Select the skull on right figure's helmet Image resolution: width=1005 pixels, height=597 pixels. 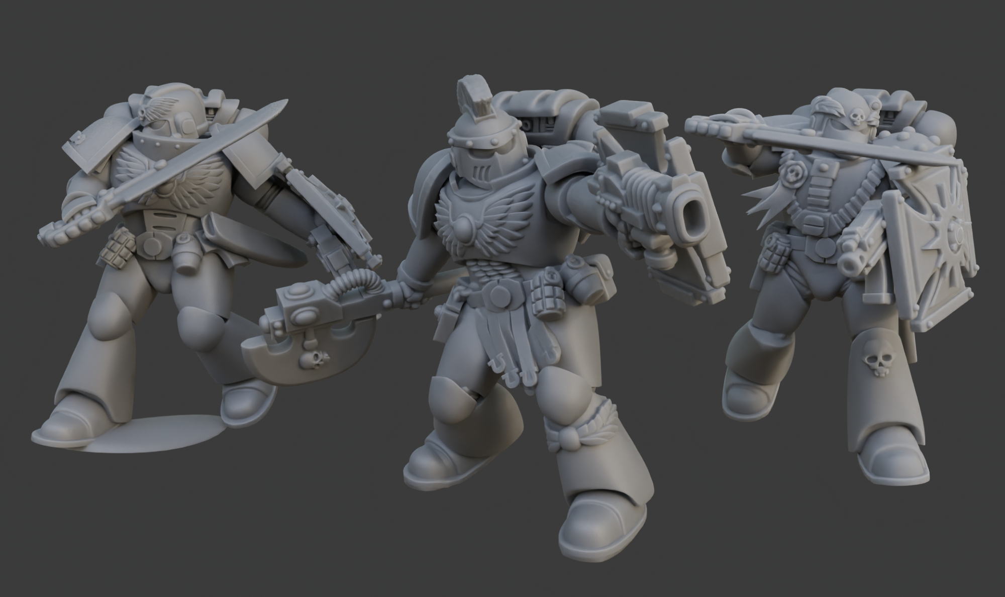857,118
